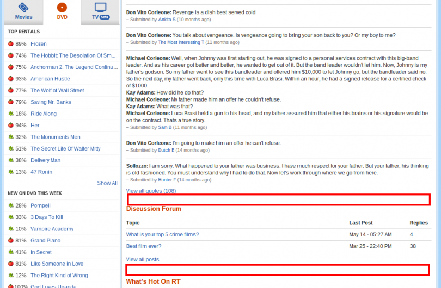Switch to the Movies tab
The width and height of the screenshot is (441, 288).
[x=23, y=12]
